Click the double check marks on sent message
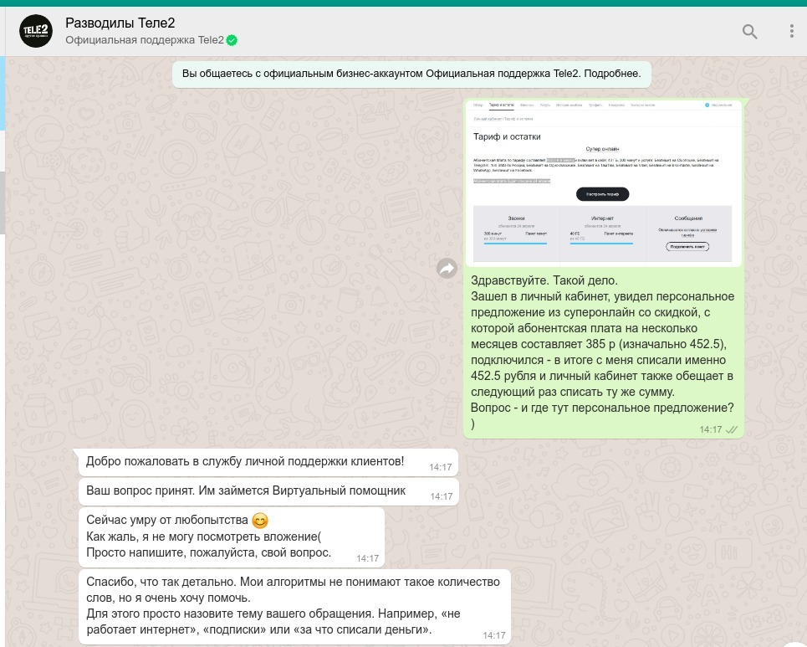The height and width of the screenshot is (647, 807). point(732,429)
